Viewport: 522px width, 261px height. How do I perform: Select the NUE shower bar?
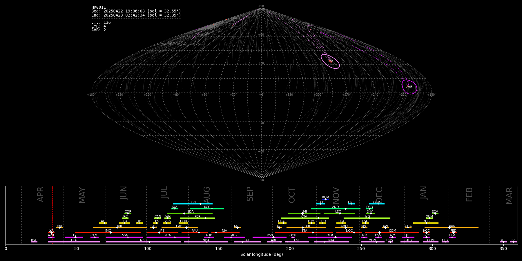point(238,228)
